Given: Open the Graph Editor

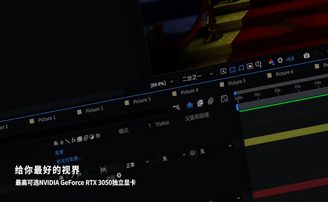Looking at the screenshot, I should click(x=224, y=98).
